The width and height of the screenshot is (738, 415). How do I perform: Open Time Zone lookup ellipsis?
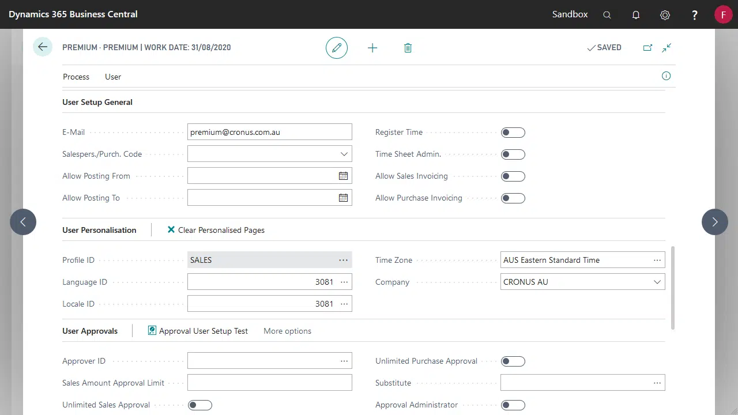coord(657,260)
